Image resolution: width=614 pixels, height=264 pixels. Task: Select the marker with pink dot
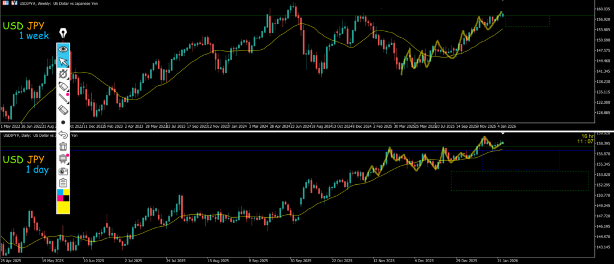pyautogui.click(x=63, y=88)
